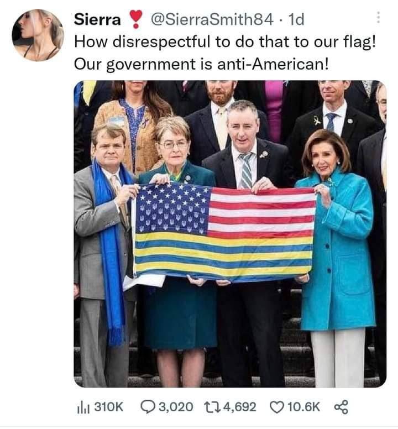This screenshot has height=429, width=398.
Task: Click the 310K views count
Action: tap(109, 407)
